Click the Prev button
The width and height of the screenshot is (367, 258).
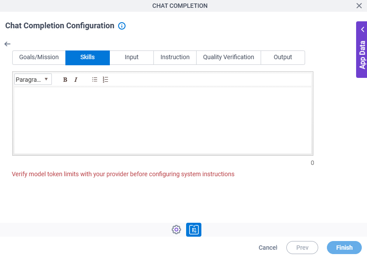(x=302, y=248)
